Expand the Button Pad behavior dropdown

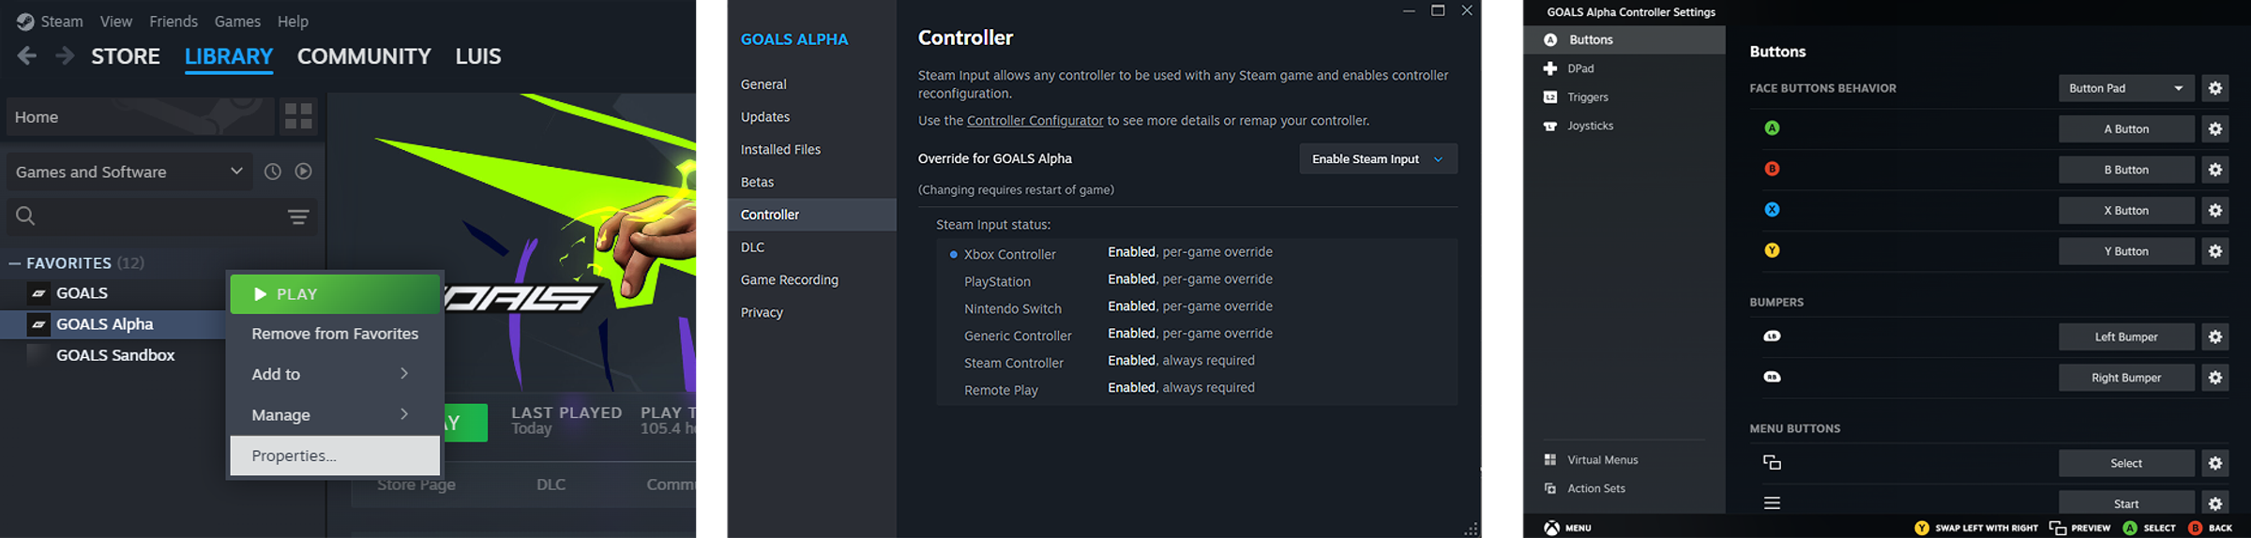click(2125, 88)
